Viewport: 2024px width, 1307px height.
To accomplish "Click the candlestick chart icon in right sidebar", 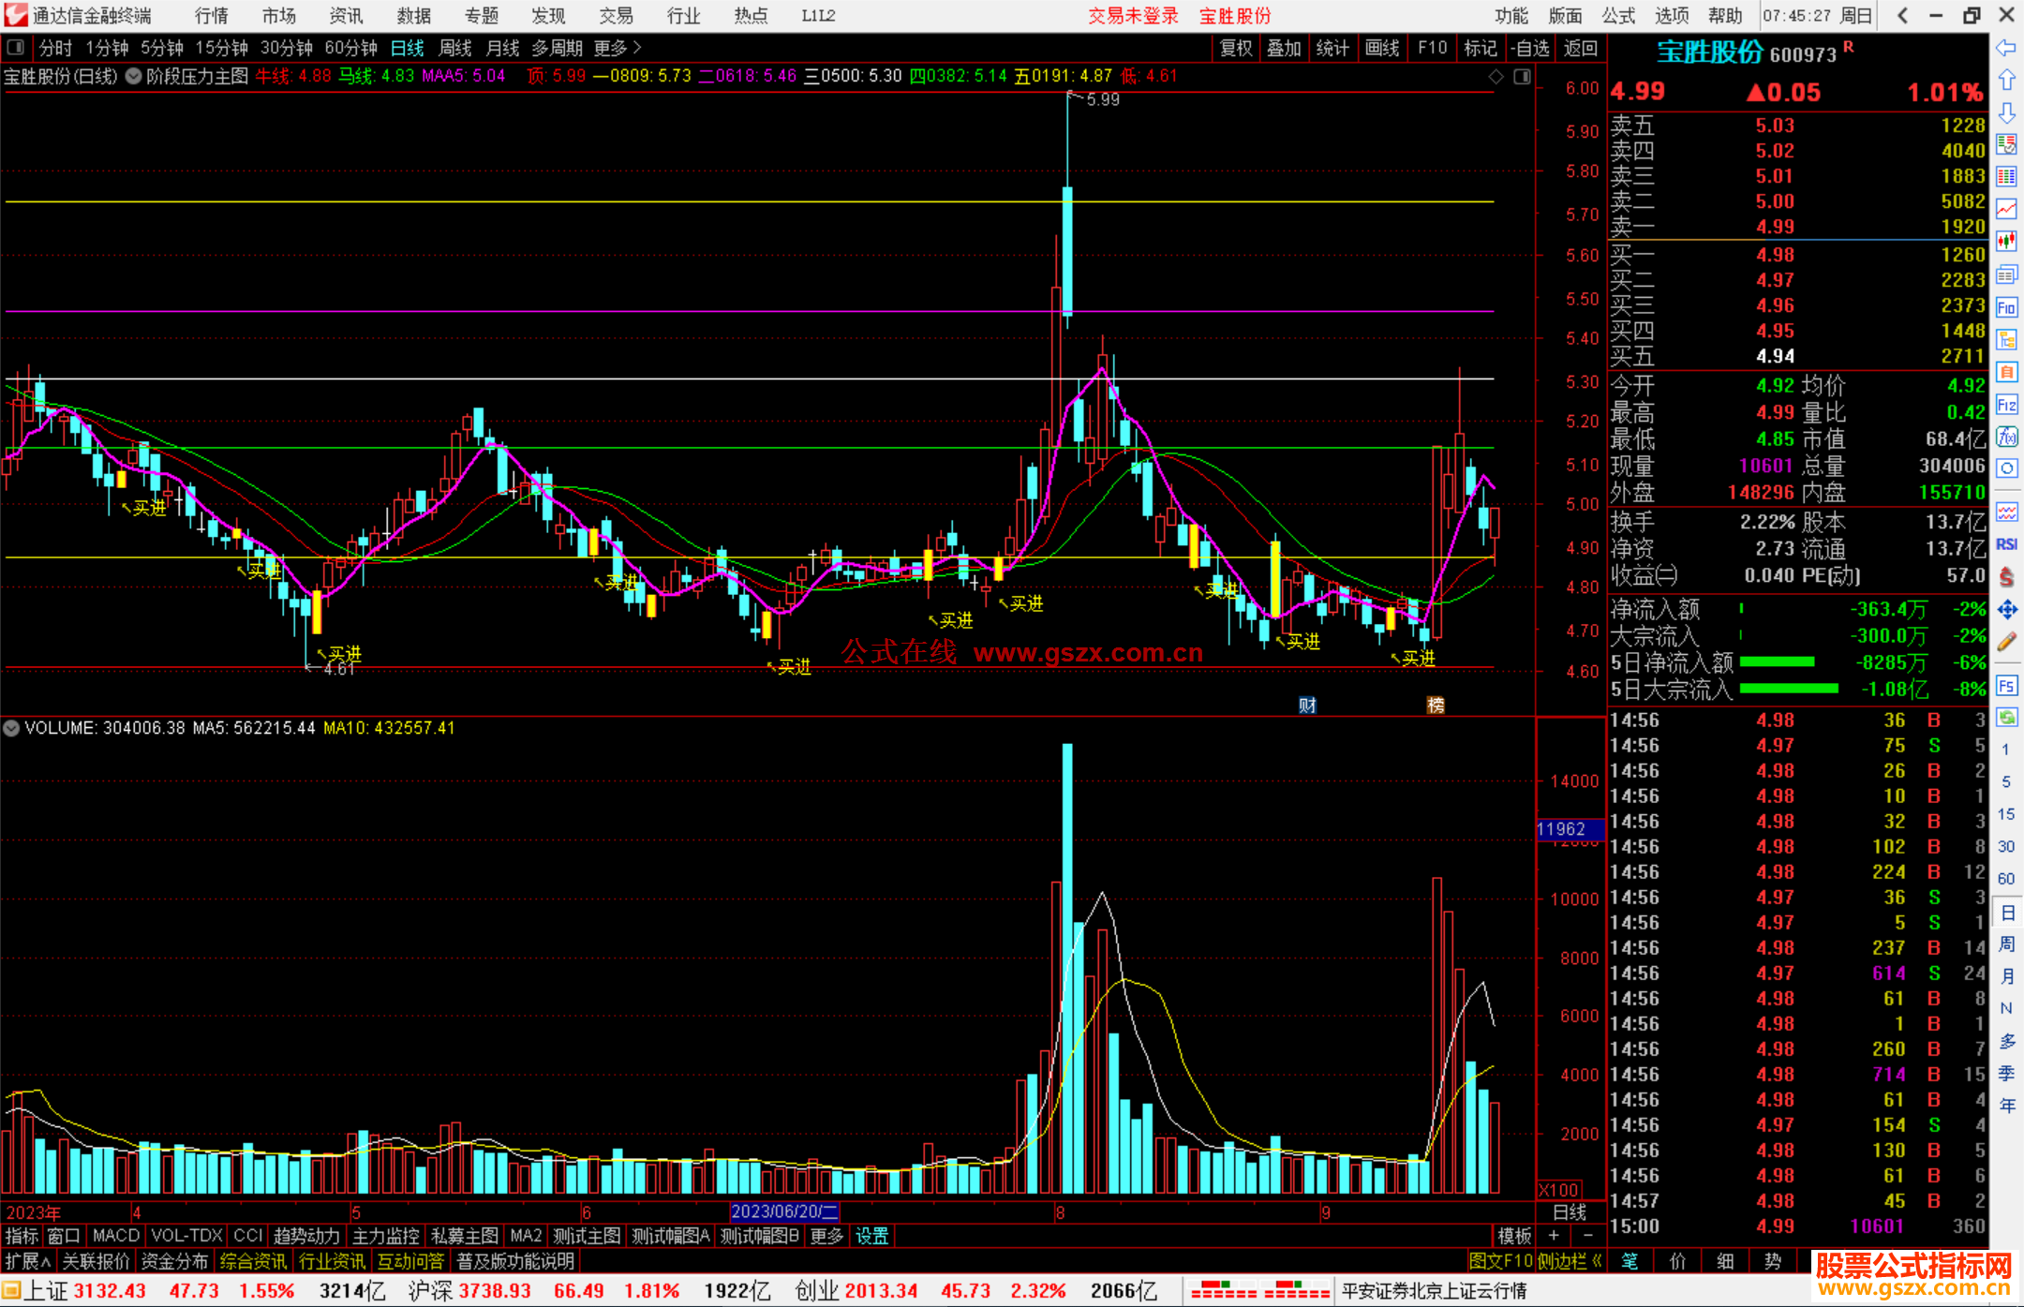I will coord(2006,241).
